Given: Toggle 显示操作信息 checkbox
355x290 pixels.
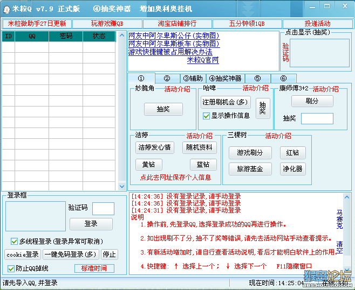Looking at the screenshot, I should click(x=206, y=116).
